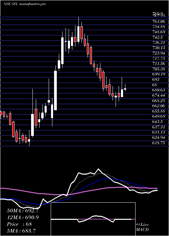Select the 761.06 price axis label
This screenshot has height=236, width=169.
point(159,21)
